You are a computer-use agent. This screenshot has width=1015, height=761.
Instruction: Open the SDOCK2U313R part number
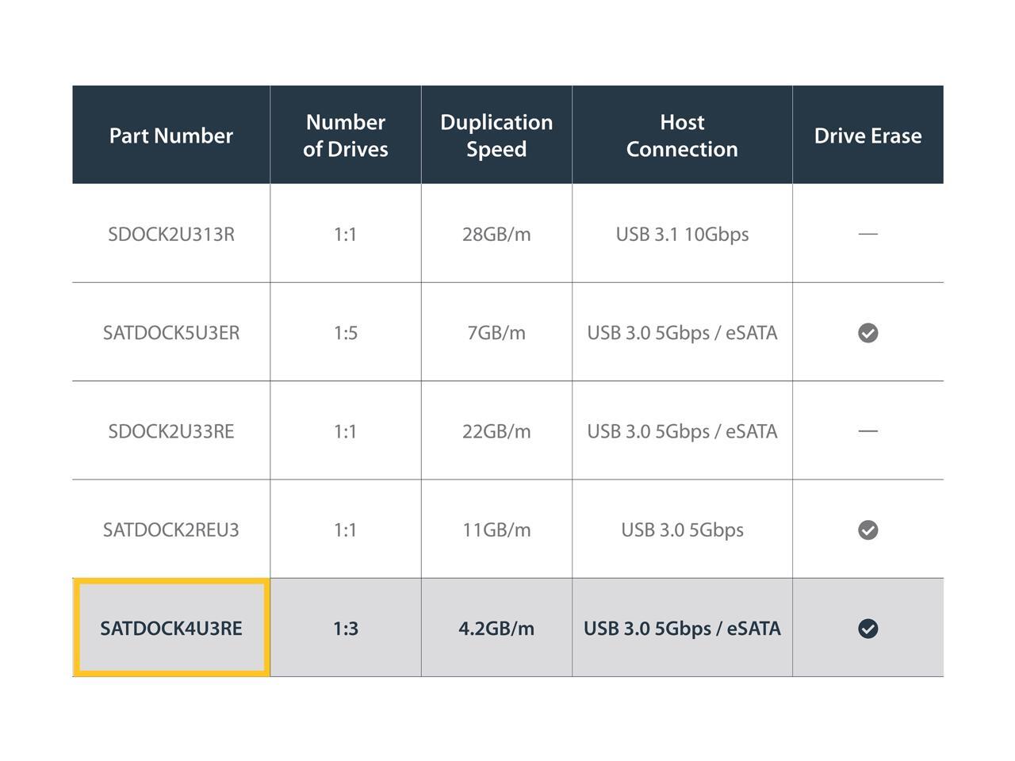[x=170, y=235]
